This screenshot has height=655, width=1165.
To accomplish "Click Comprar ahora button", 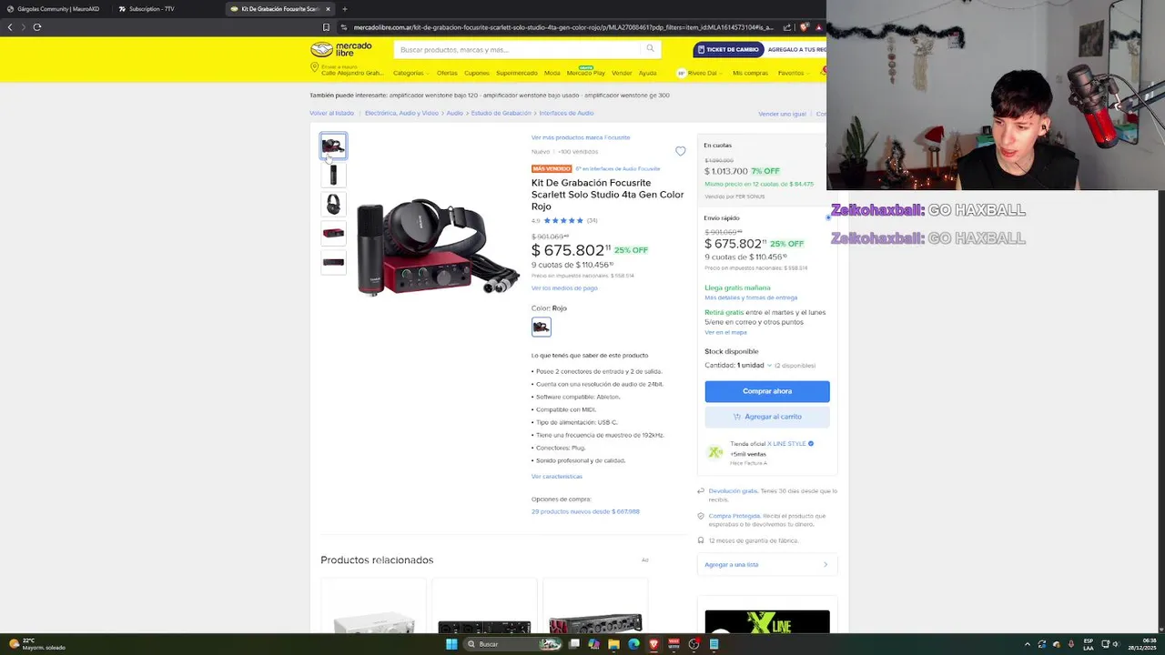I will pos(767,391).
